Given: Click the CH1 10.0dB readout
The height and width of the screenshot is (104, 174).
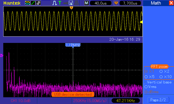Looking at the screenshot, I should pyautogui.click(x=21, y=101).
